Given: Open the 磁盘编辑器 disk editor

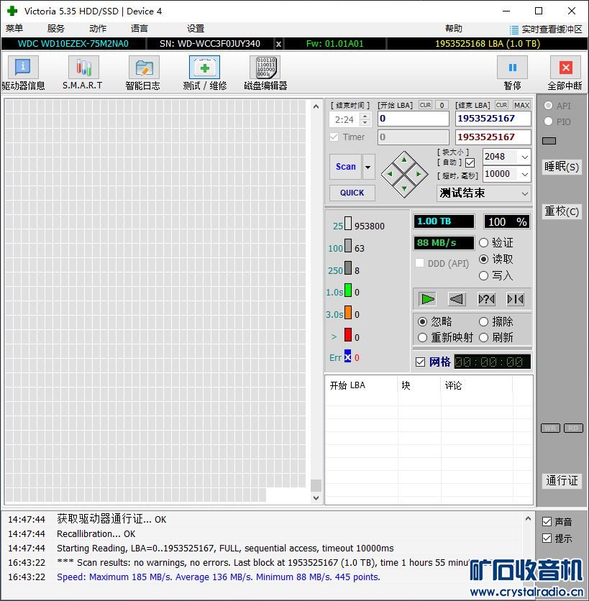Looking at the screenshot, I should point(265,68).
